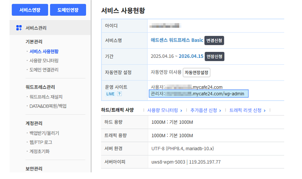Screen dimensions: 302x179
Task: Click 추가옵션 신청 link
Action: (x=204, y=110)
